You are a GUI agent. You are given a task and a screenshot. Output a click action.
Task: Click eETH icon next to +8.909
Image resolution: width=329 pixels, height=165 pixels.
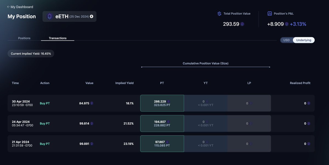pos(287,24)
